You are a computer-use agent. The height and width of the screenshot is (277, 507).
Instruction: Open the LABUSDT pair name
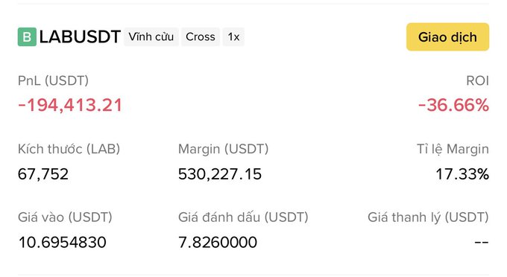(80, 36)
